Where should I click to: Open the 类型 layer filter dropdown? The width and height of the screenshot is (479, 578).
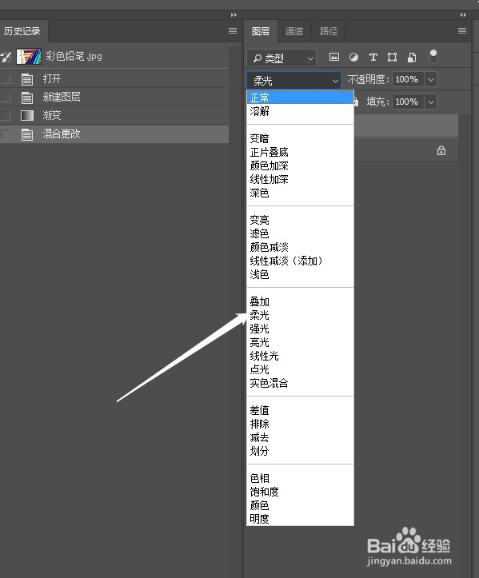point(281,58)
